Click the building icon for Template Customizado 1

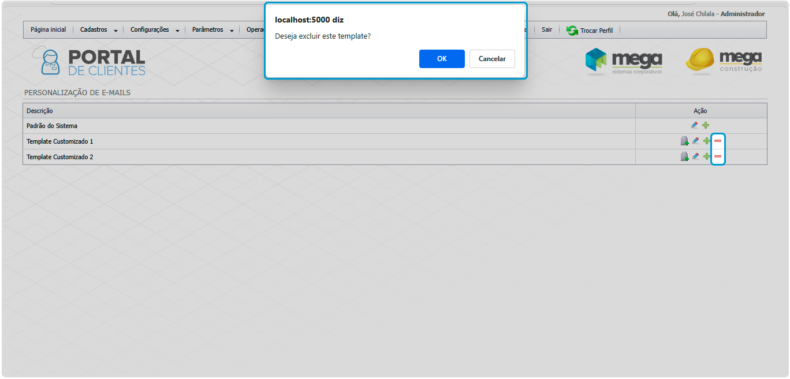point(684,141)
